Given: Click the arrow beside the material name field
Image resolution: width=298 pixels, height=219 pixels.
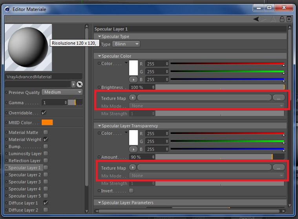Looking at the screenshot, I should pos(73,84).
